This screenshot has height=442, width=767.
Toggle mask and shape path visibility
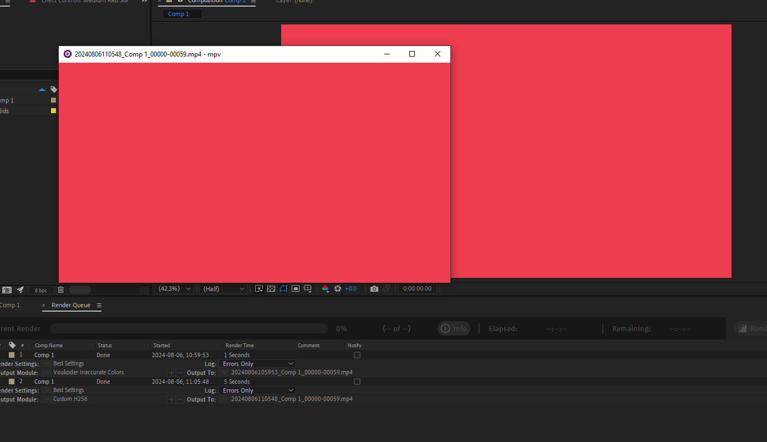tap(283, 289)
